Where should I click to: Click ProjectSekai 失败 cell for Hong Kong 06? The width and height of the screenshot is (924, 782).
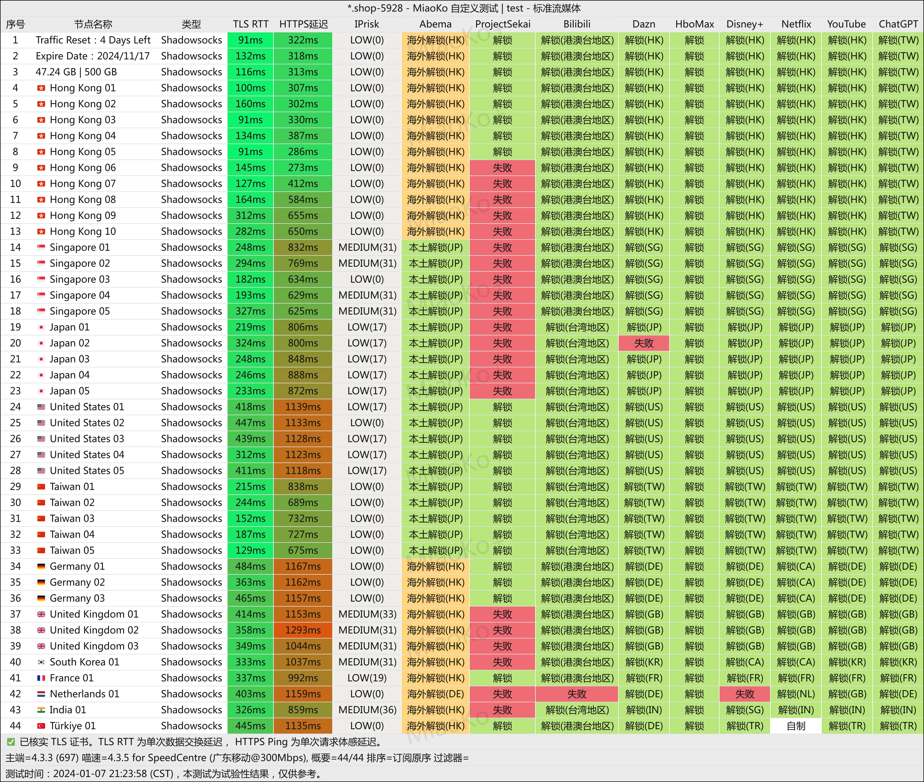click(x=503, y=167)
